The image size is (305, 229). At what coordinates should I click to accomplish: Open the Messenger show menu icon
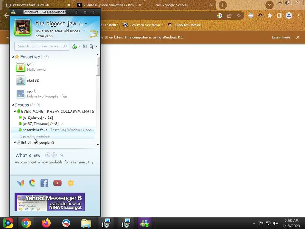(92, 46)
